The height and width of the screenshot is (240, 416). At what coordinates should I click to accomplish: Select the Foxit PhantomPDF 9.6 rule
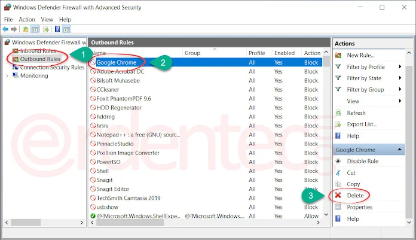click(x=206, y=99)
